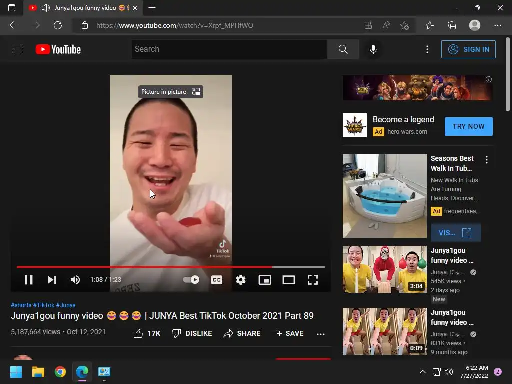The image size is (512, 384).
Task: Toggle the autoplay switch in player
Action: click(191, 280)
